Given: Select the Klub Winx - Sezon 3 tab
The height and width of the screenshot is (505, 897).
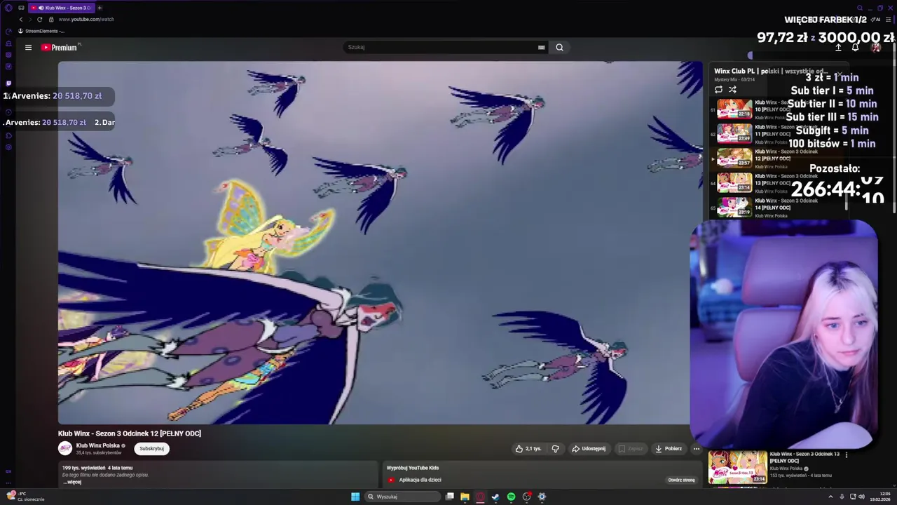Looking at the screenshot, I should pos(61,8).
